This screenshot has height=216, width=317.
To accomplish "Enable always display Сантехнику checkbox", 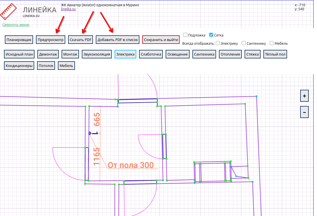I will click(x=244, y=43).
